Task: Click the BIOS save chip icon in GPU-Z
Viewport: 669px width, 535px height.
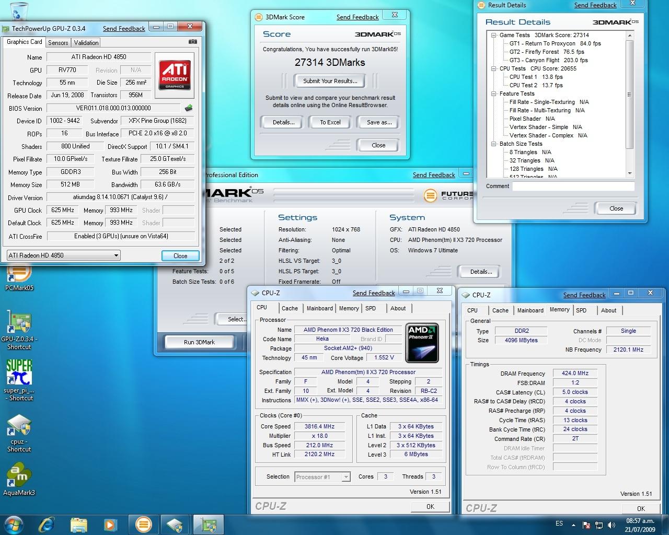Action: (x=189, y=108)
